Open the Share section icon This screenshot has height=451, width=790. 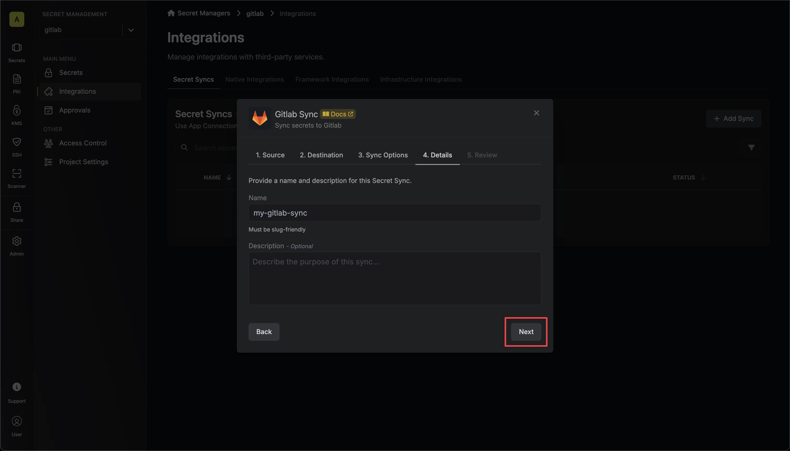point(17,212)
